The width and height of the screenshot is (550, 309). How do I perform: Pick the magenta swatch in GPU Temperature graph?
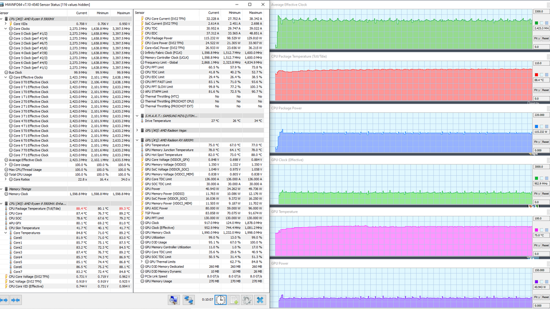click(x=536, y=230)
